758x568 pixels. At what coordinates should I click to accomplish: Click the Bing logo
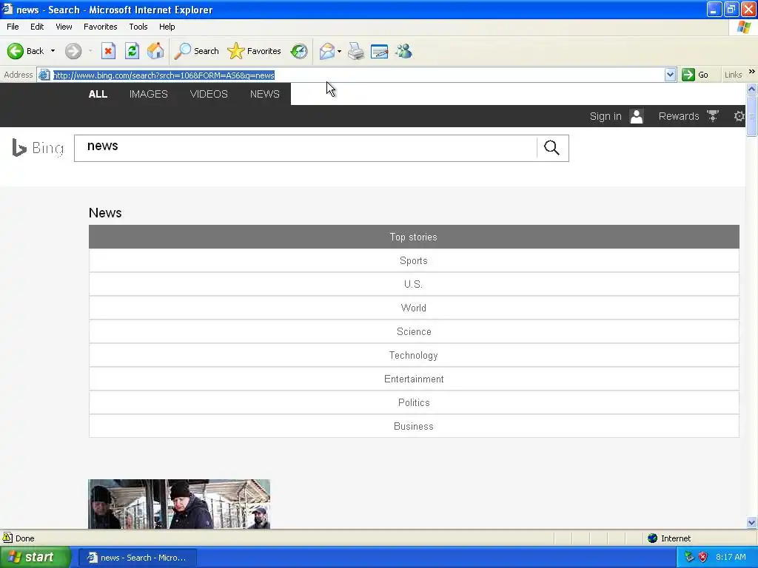38,148
